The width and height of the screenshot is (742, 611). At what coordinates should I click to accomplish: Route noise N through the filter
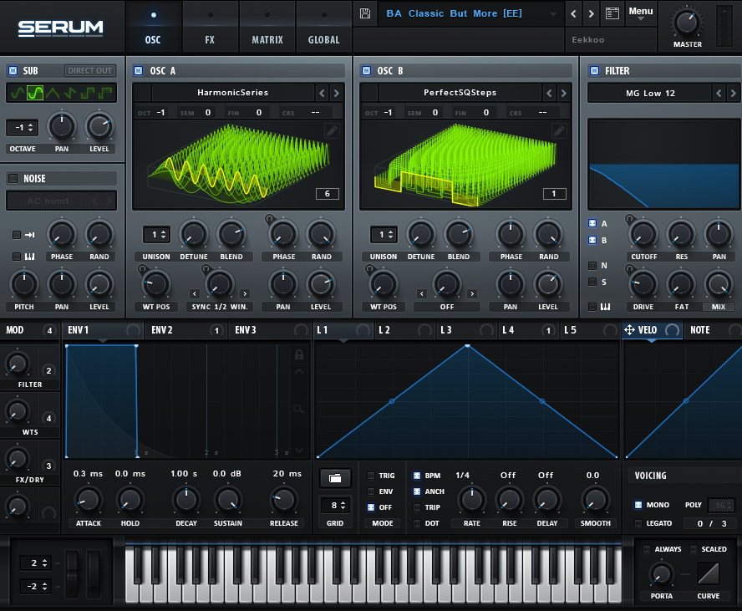pos(592,266)
